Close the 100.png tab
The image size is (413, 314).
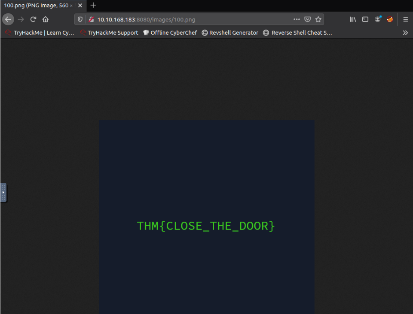click(x=80, y=6)
